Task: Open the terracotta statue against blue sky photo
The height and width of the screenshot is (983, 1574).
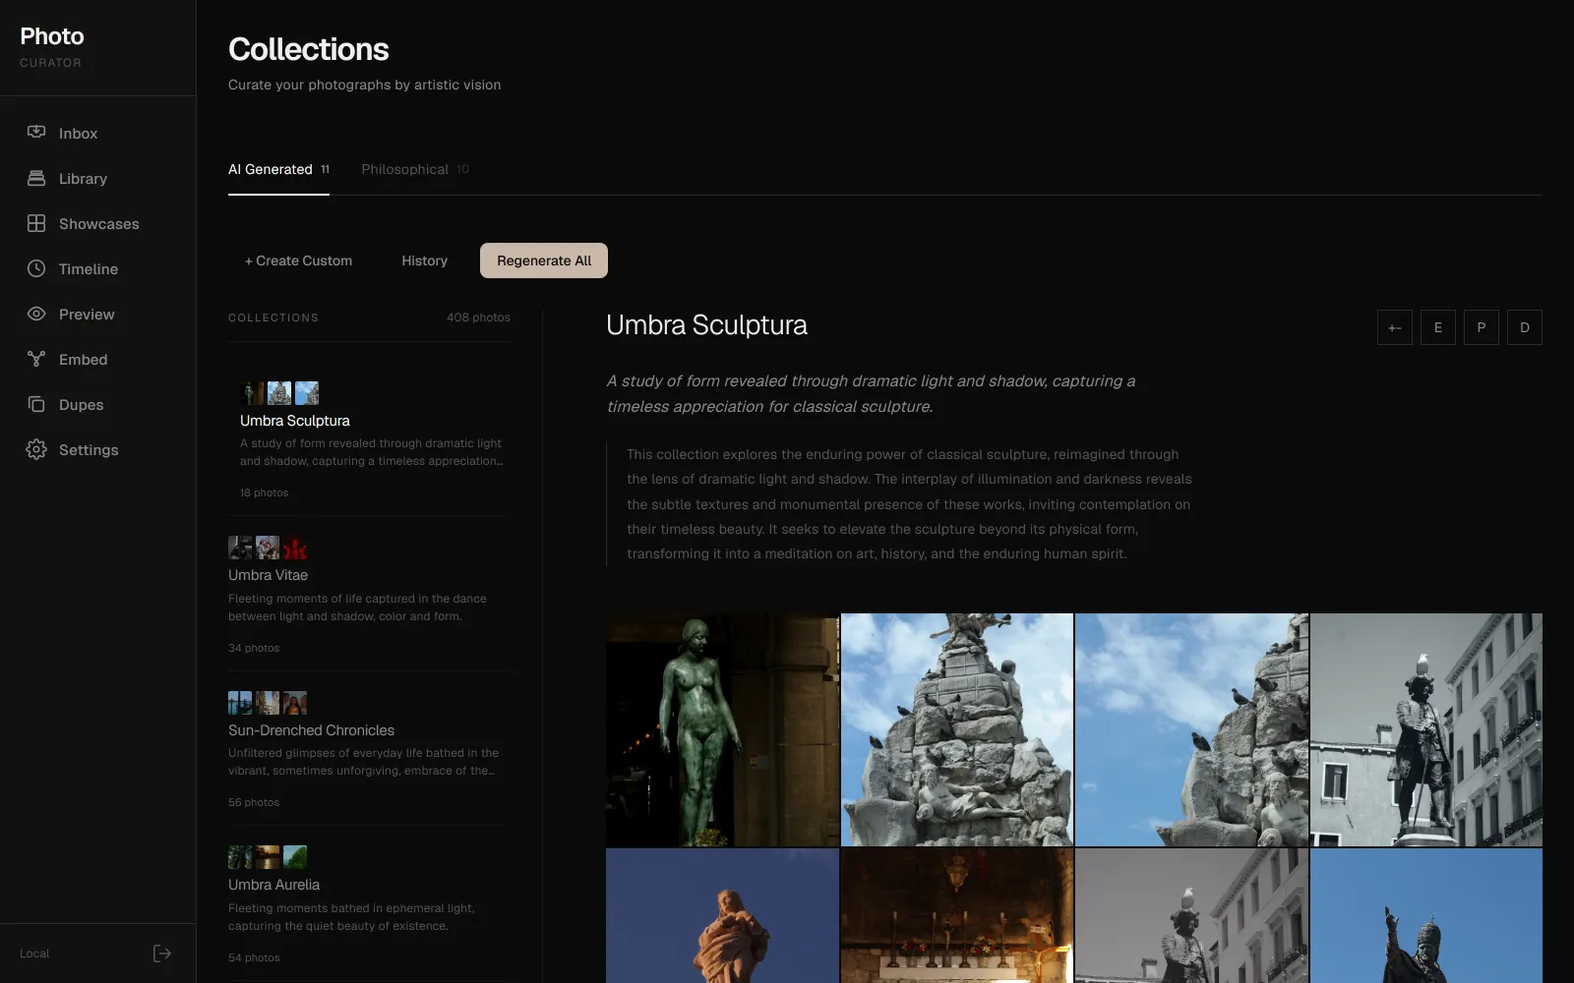Action: click(x=722, y=915)
